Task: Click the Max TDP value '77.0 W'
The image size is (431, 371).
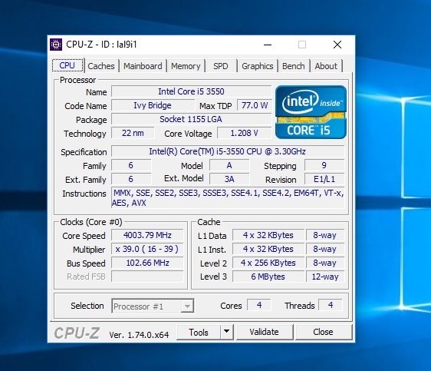Action: click(255, 105)
